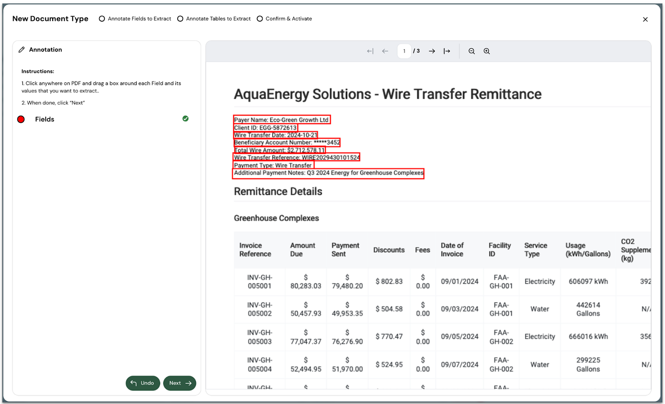This screenshot has width=665, height=404.
Task: Select the Payer Name annotation box
Action: pos(281,119)
